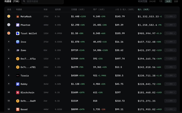Click the gold rank 1 medal
The image size is (182, 113).
(9, 16)
